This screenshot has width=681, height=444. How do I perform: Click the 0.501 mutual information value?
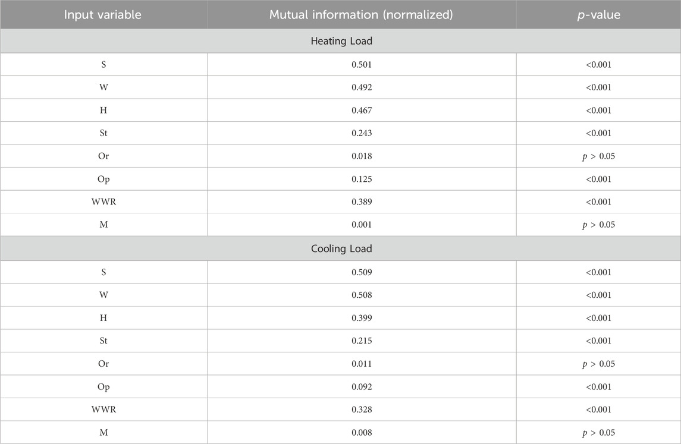pos(362,65)
